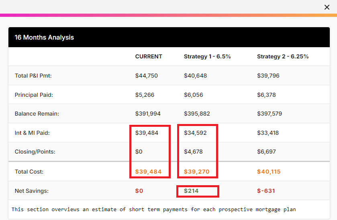Select the 'Int & MI Paid:' row label

pos(32,133)
